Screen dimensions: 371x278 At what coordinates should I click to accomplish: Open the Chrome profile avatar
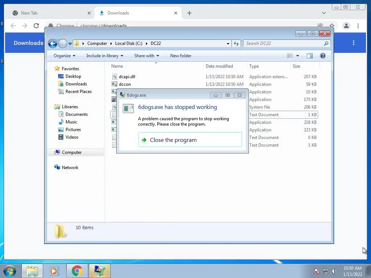[346, 26]
